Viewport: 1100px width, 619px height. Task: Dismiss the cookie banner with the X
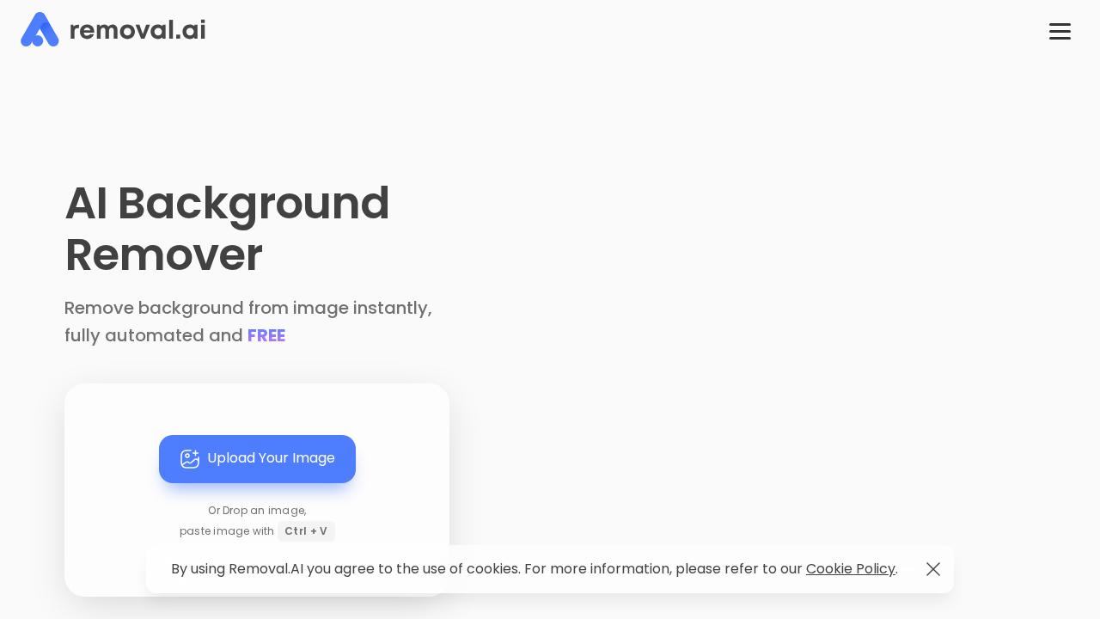click(933, 569)
